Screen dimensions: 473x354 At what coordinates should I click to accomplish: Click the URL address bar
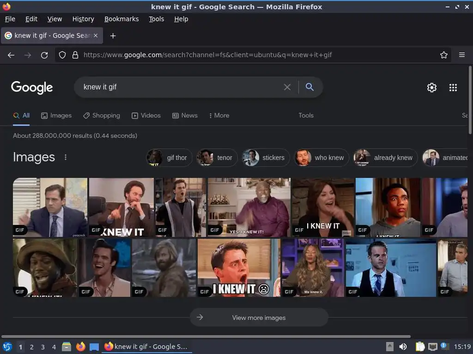pyautogui.click(x=252, y=55)
